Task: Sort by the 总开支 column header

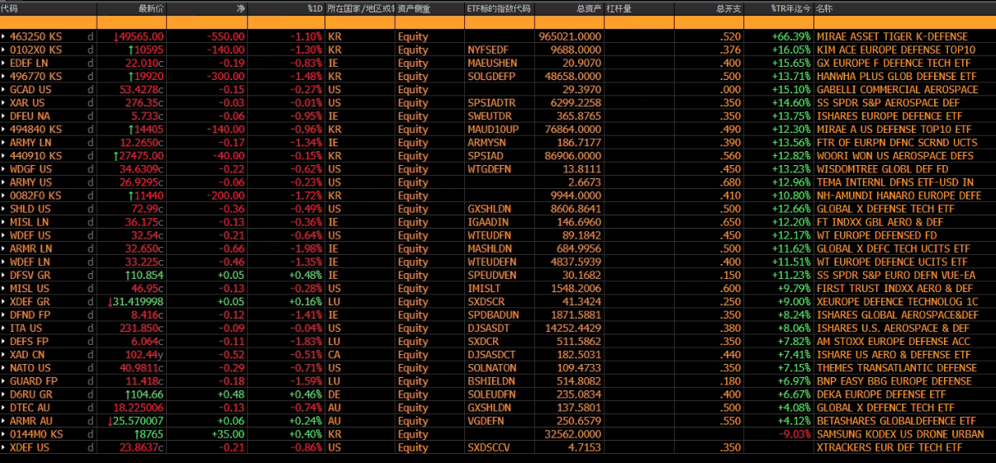Action: pos(709,8)
